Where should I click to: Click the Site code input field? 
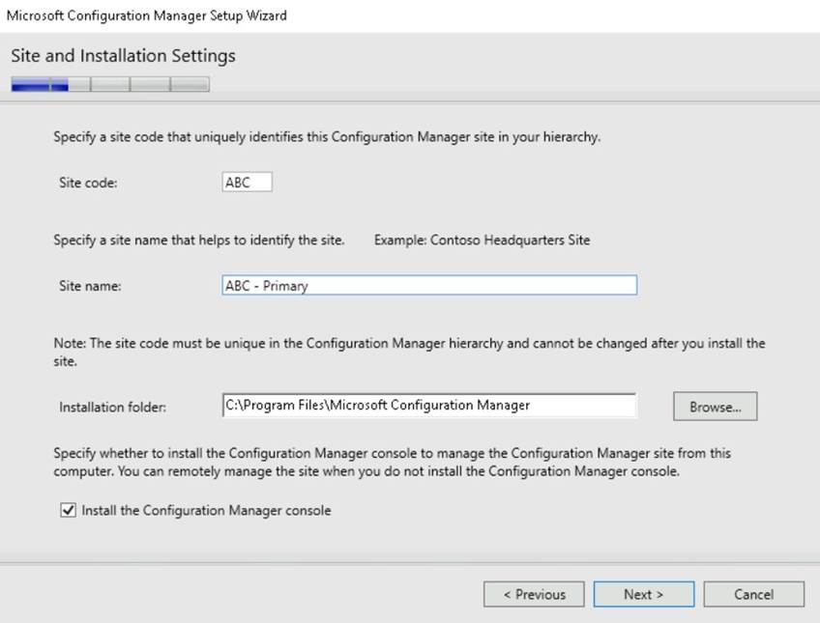(x=247, y=183)
